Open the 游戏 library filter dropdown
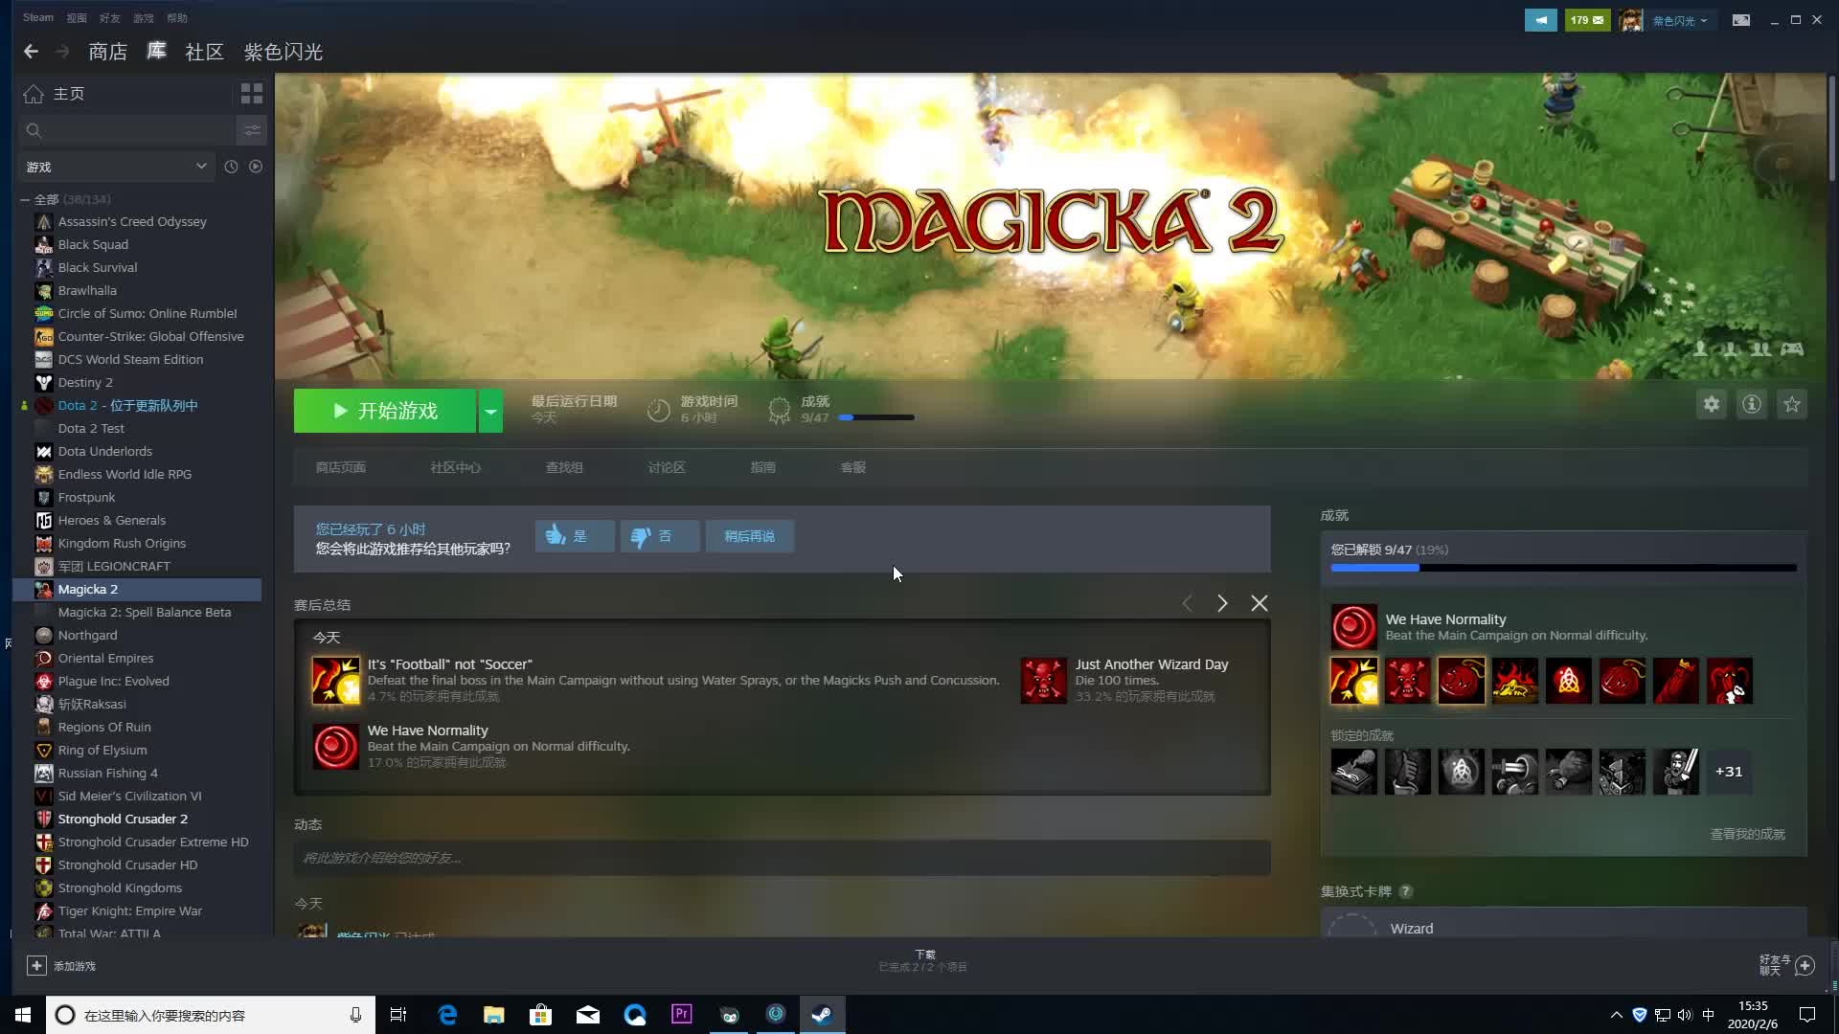Image resolution: width=1839 pixels, height=1034 pixels. coord(115,166)
